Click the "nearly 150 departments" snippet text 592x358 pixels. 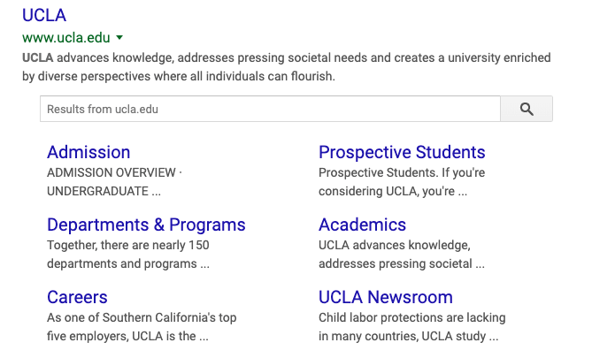(x=128, y=254)
